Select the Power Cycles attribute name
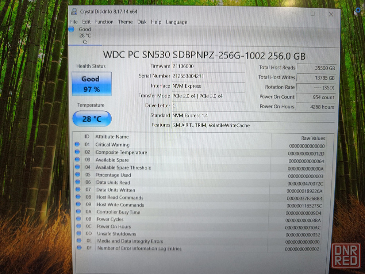 [x=110, y=219]
